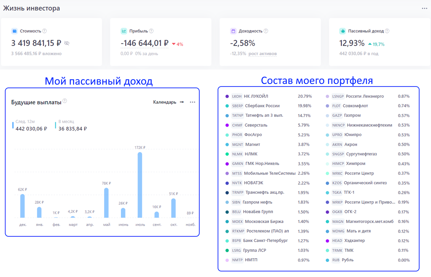Click the GMKN ticker badge
This screenshot has height=277, width=431.
click(x=238, y=164)
